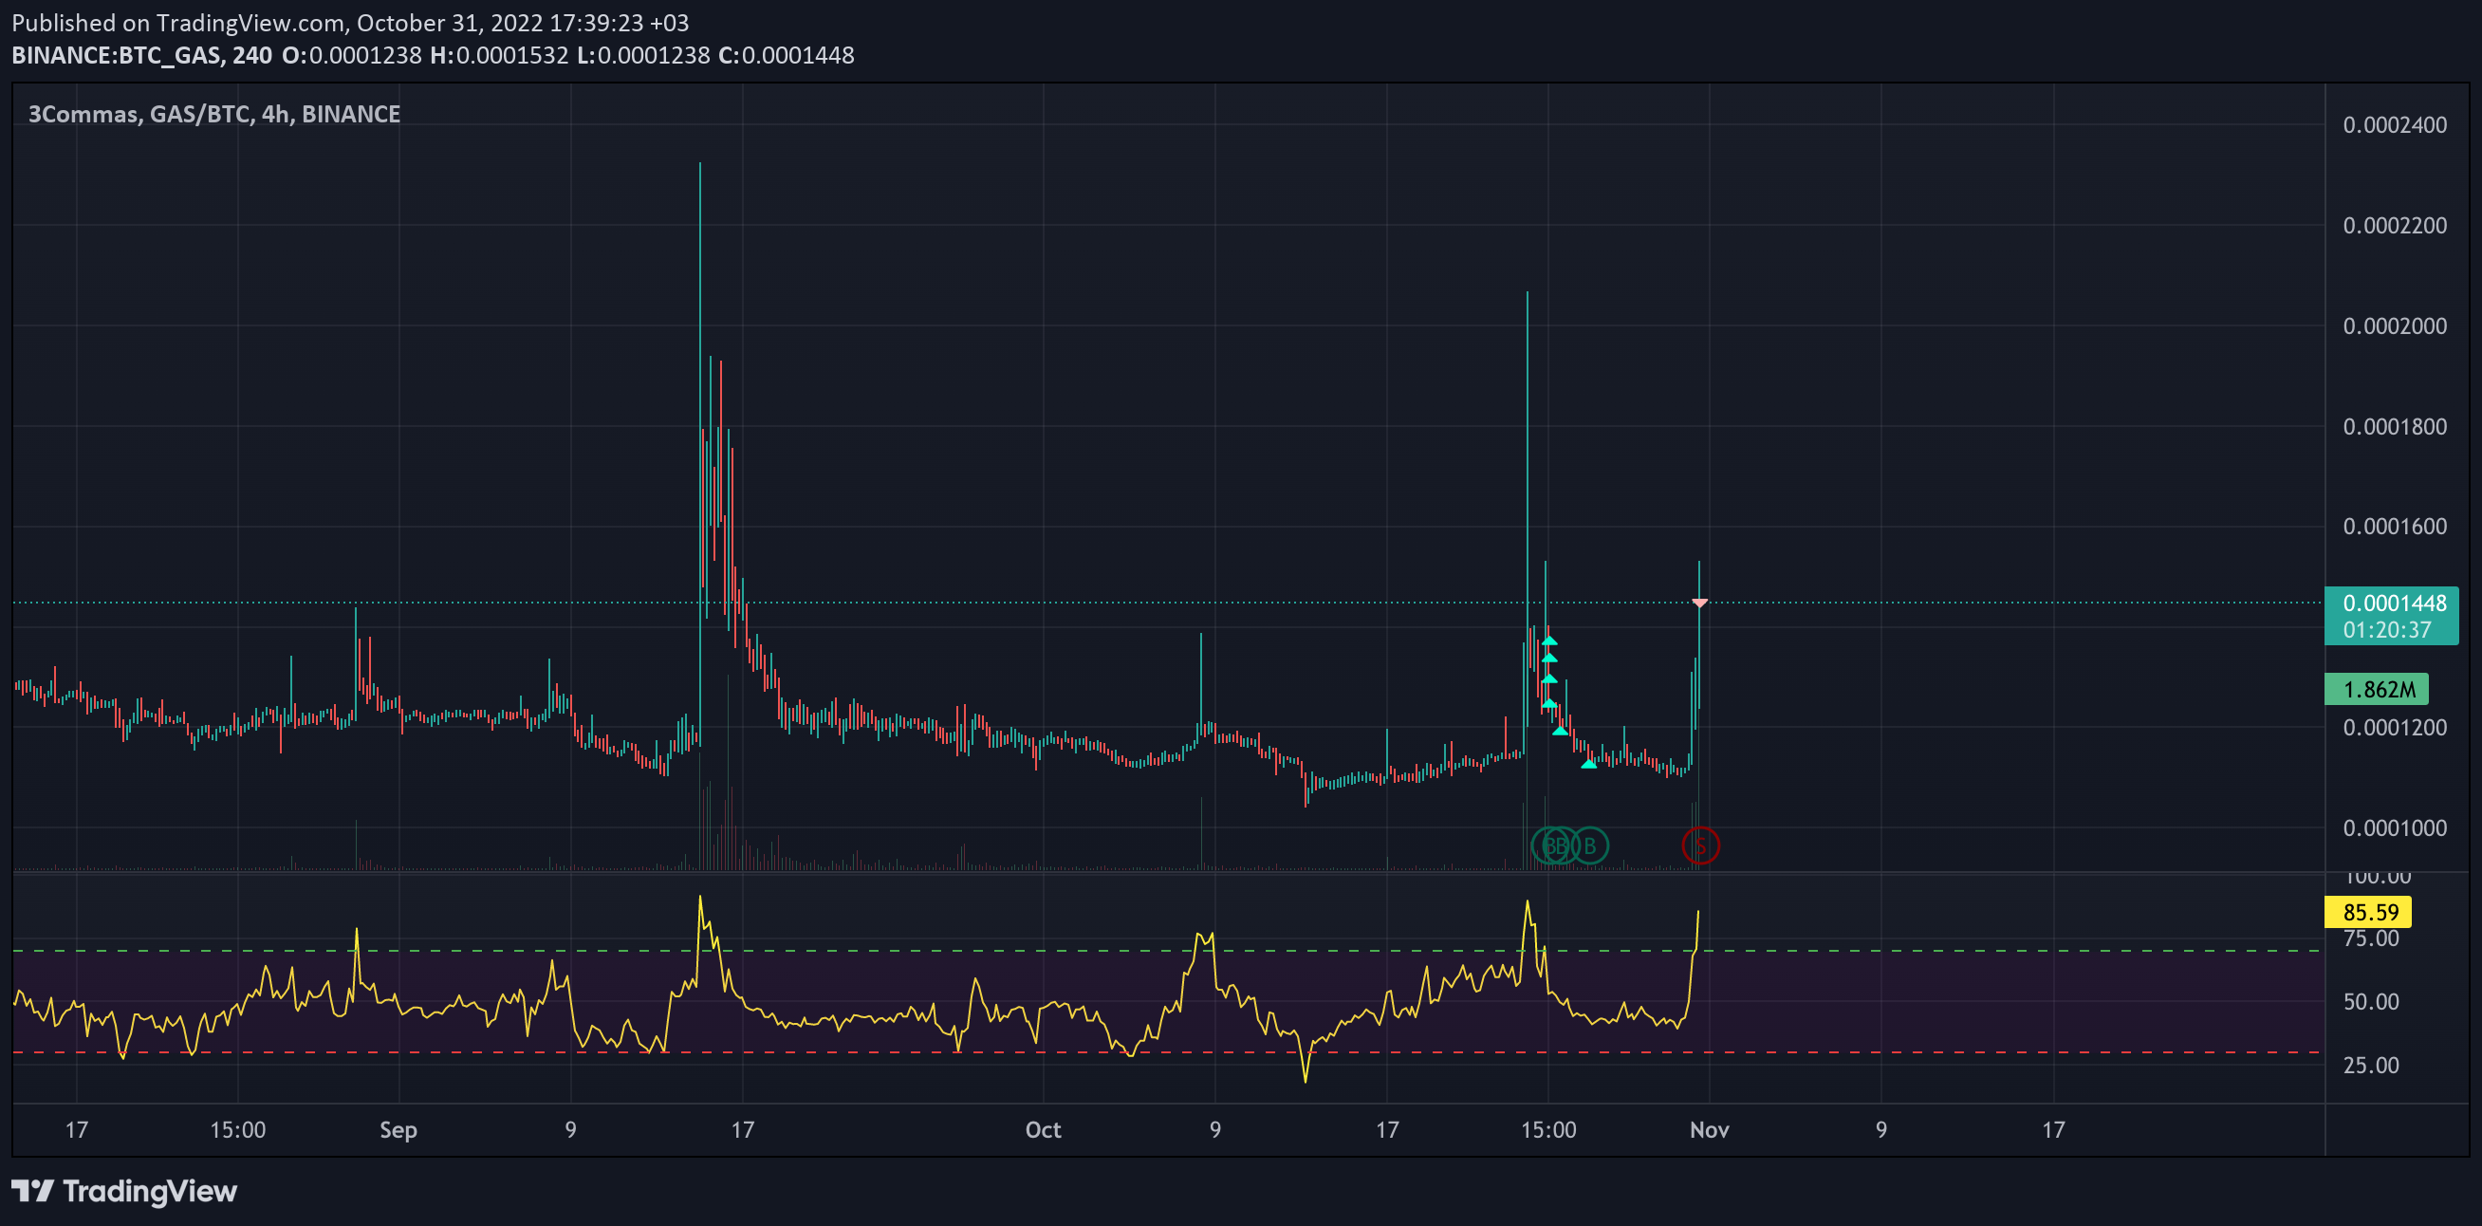Click the 0.0001200 price axis label
The height and width of the screenshot is (1226, 2482).
click(x=2395, y=728)
